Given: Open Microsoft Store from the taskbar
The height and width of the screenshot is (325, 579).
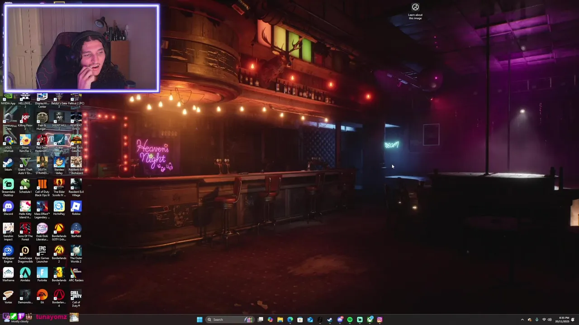Looking at the screenshot, I should click(300, 320).
